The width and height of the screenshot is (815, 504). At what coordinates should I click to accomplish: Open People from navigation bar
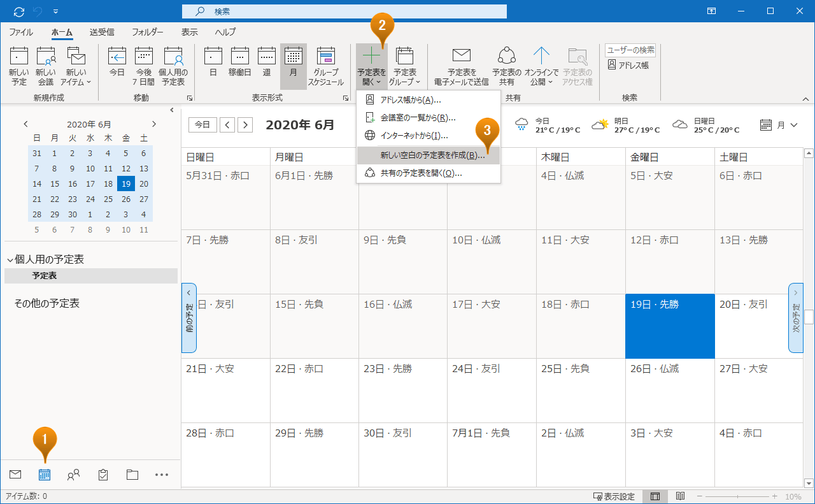(x=74, y=475)
